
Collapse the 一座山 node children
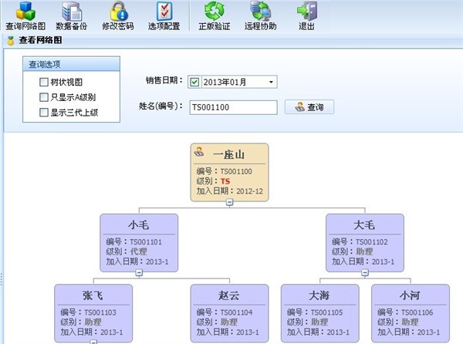[x=229, y=202]
